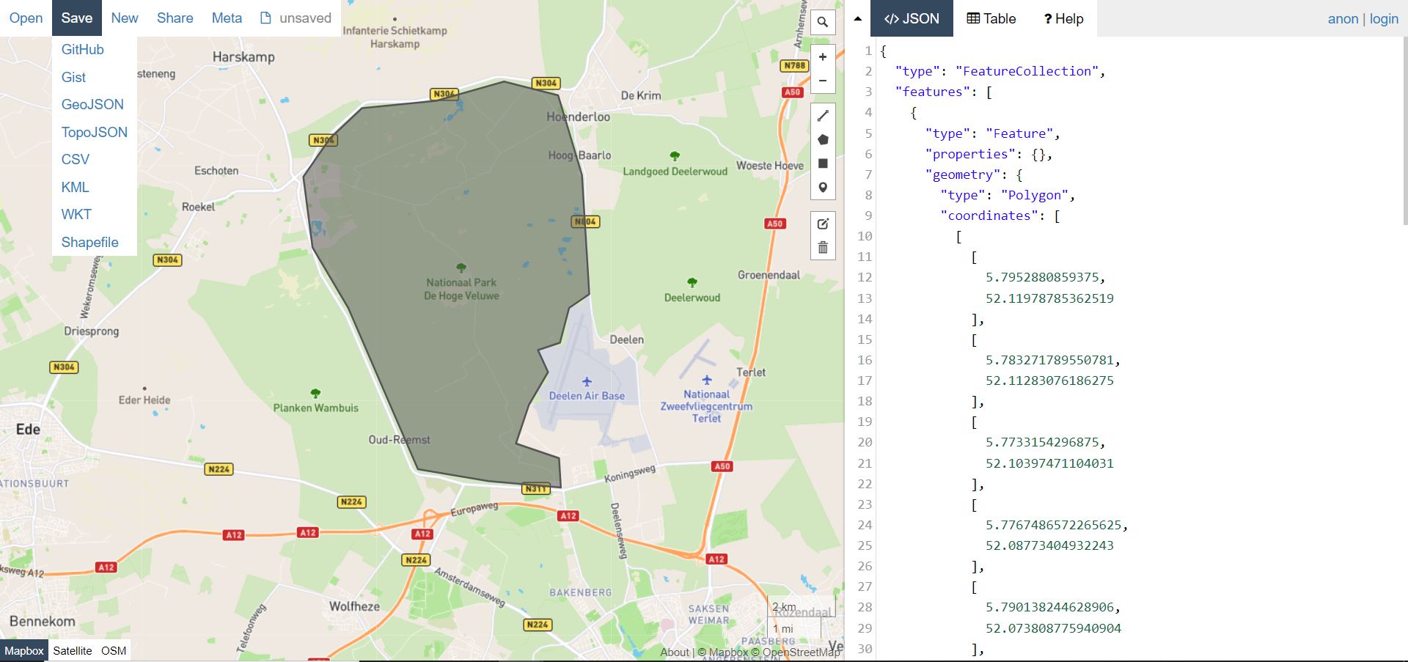Screen dimensions: 1408x662
Task: Open the OpenStreetMap attribution link
Action: point(796,652)
